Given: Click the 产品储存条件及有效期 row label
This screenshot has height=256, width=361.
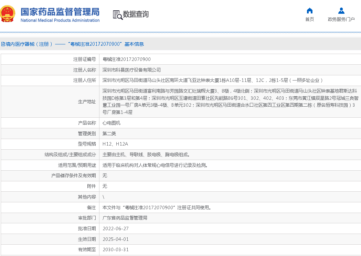Looking at the screenshot, I should (x=73, y=175).
